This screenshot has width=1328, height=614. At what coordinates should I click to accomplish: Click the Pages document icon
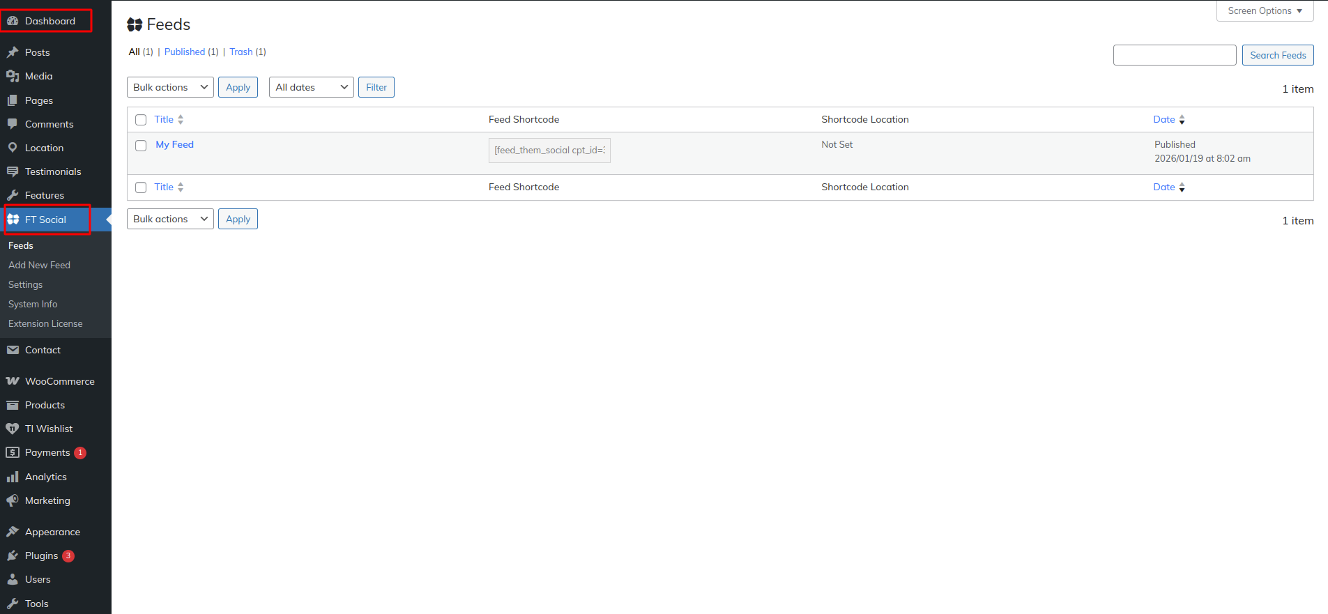point(13,100)
